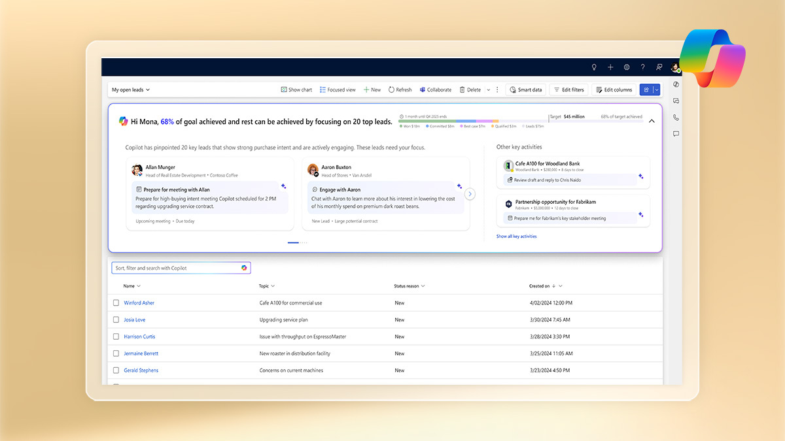Open Smart data
The image size is (785, 441).
[525, 90]
